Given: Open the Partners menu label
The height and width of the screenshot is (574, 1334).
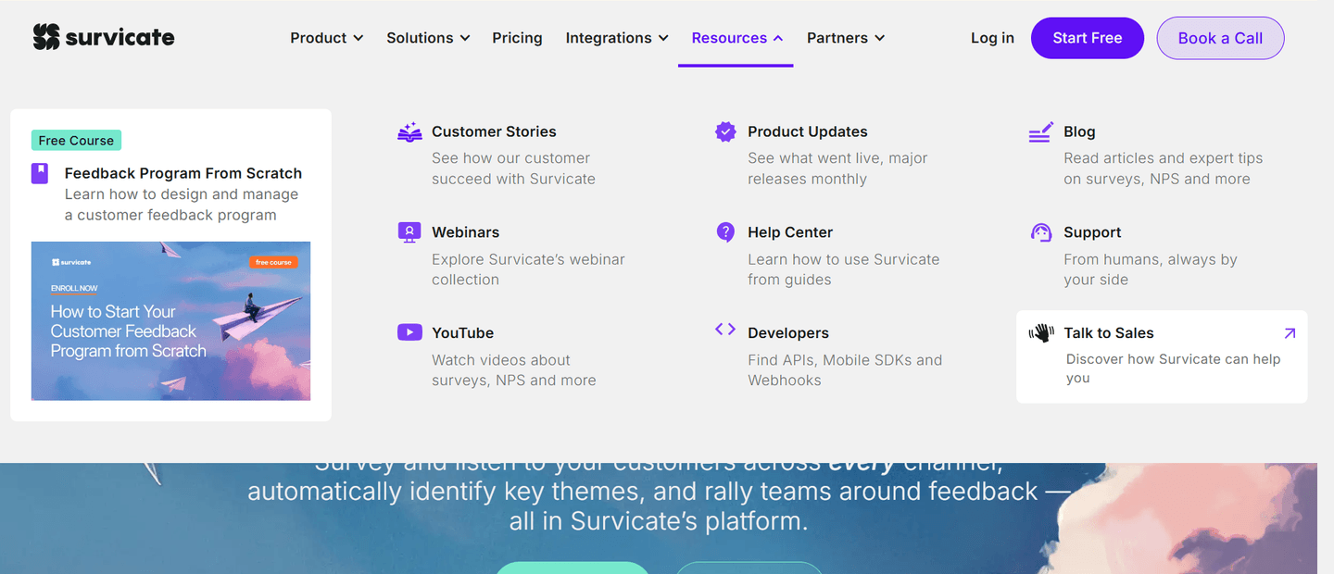Looking at the screenshot, I should tap(837, 38).
